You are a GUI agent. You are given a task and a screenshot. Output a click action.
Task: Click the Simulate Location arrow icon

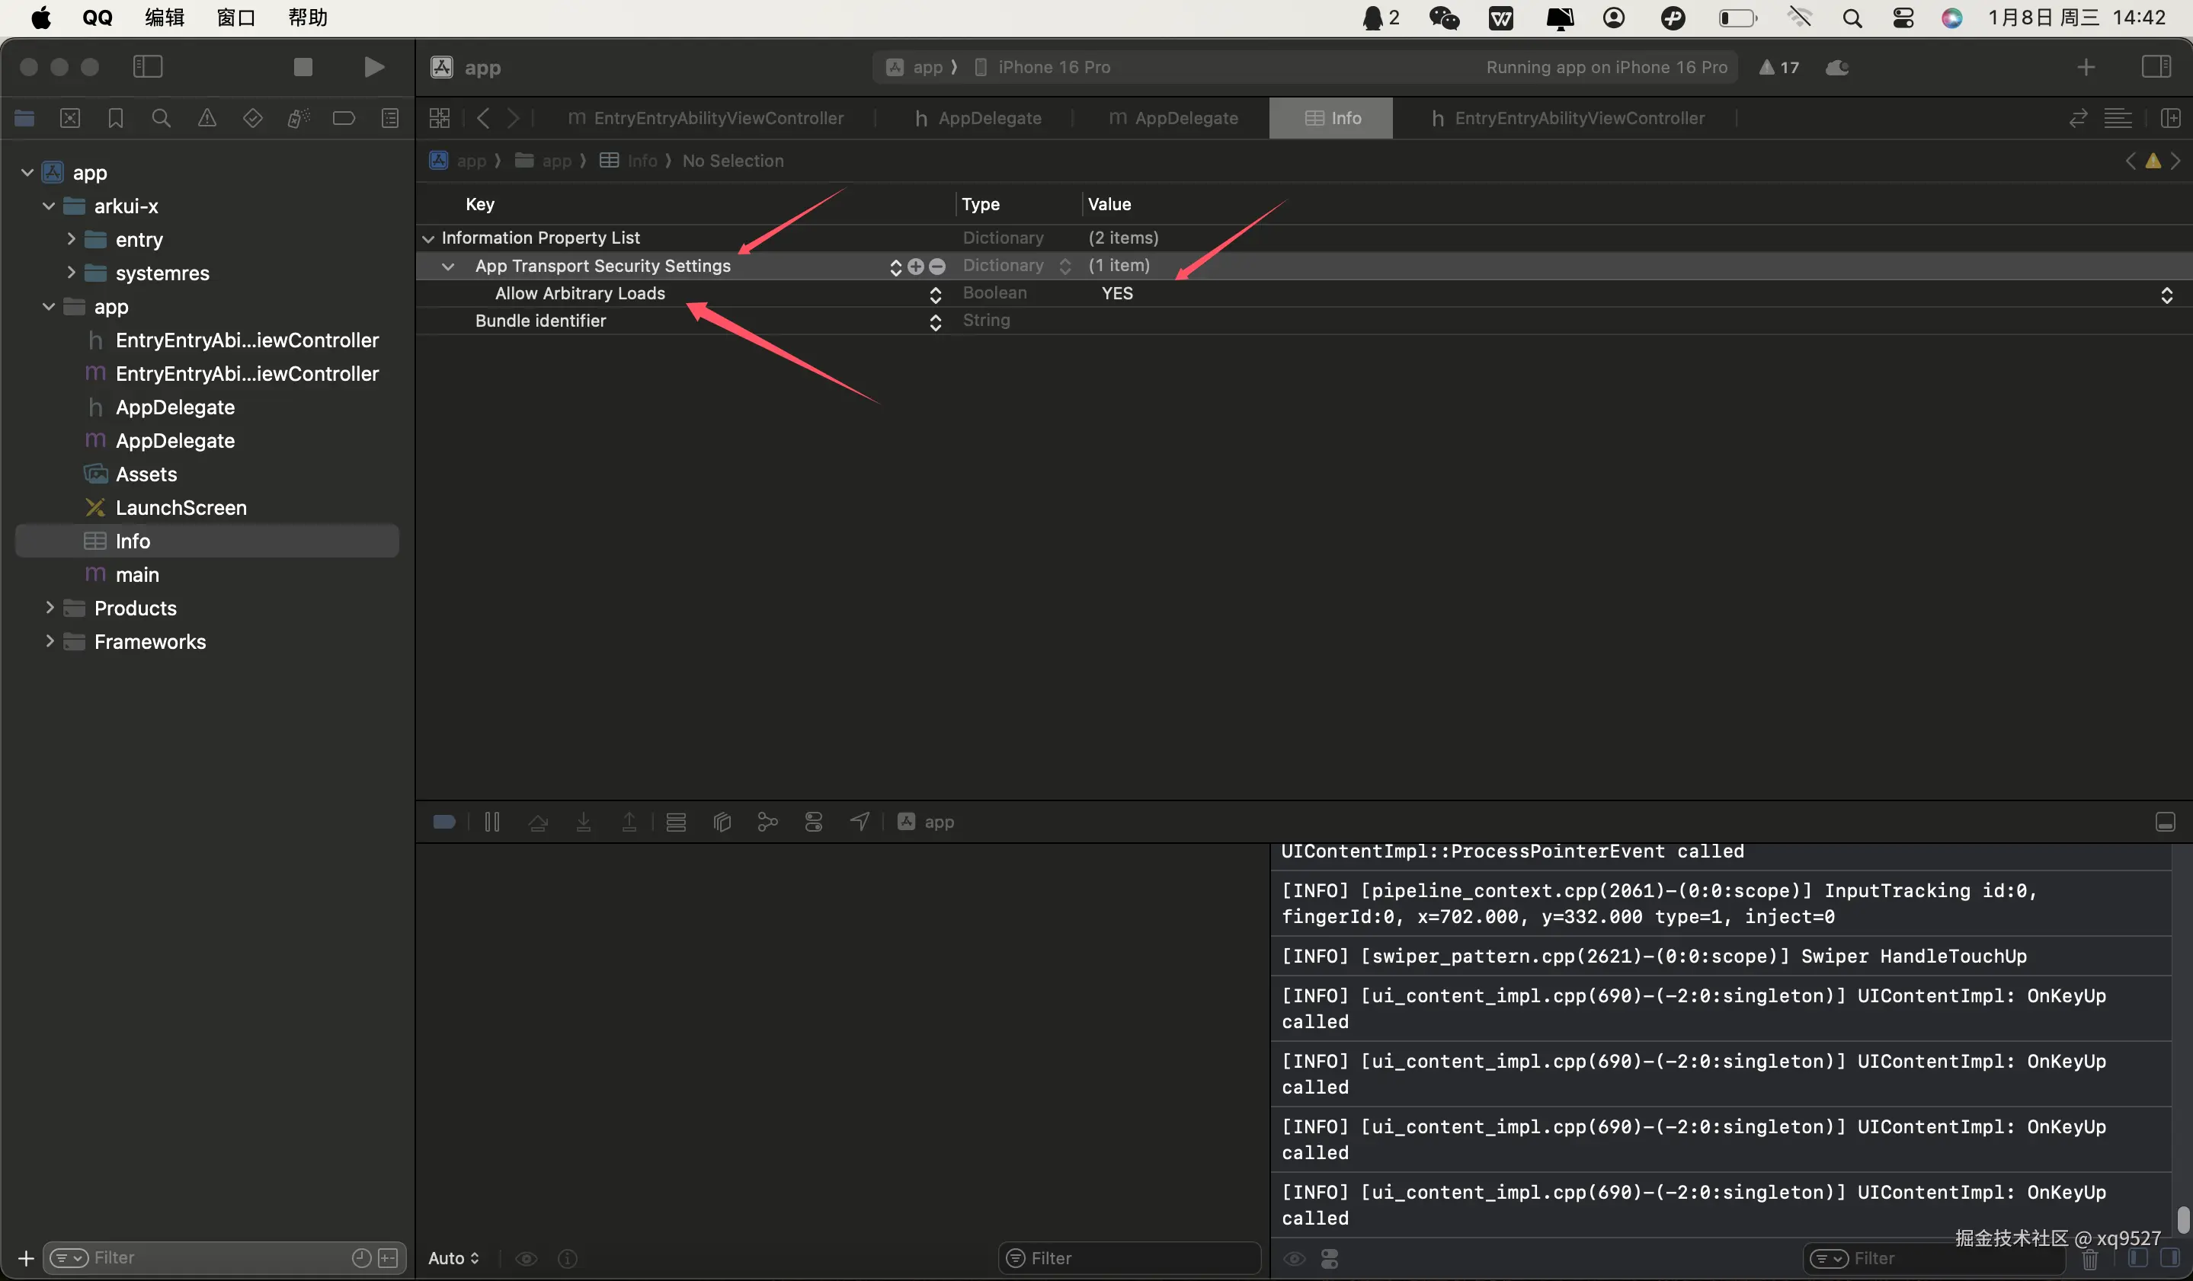pyautogui.click(x=860, y=822)
